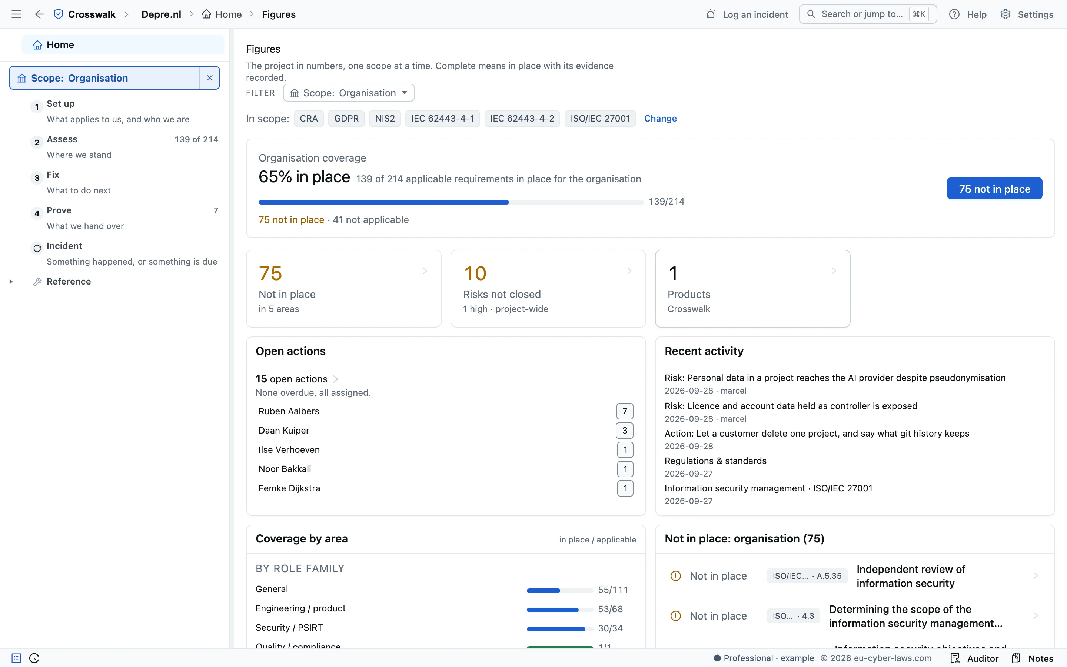This screenshot has width=1067, height=667.
Task: Open the Risks not closed card
Action: click(x=548, y=289)
